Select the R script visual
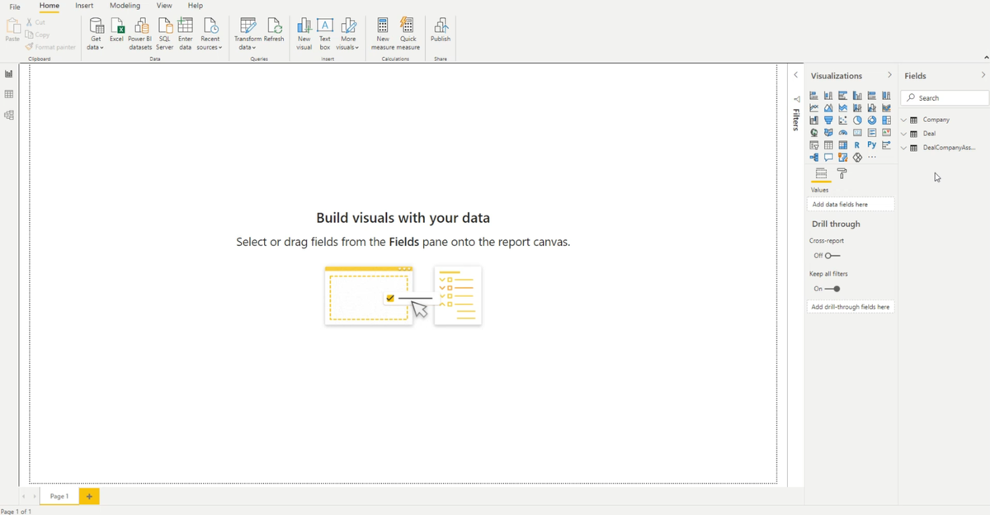The height and width of the screenshot is (515, 990). pyautogui.click(x=858, y=144)
